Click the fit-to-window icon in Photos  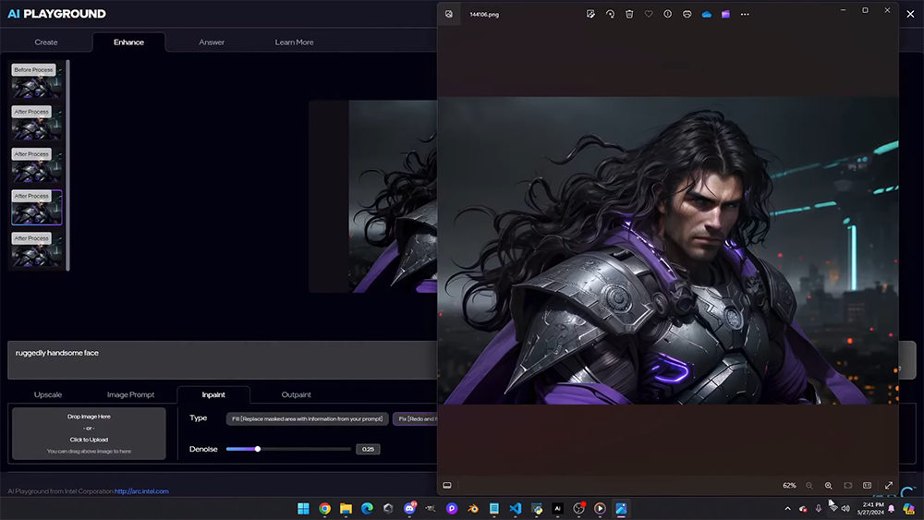tap(848, 485)
